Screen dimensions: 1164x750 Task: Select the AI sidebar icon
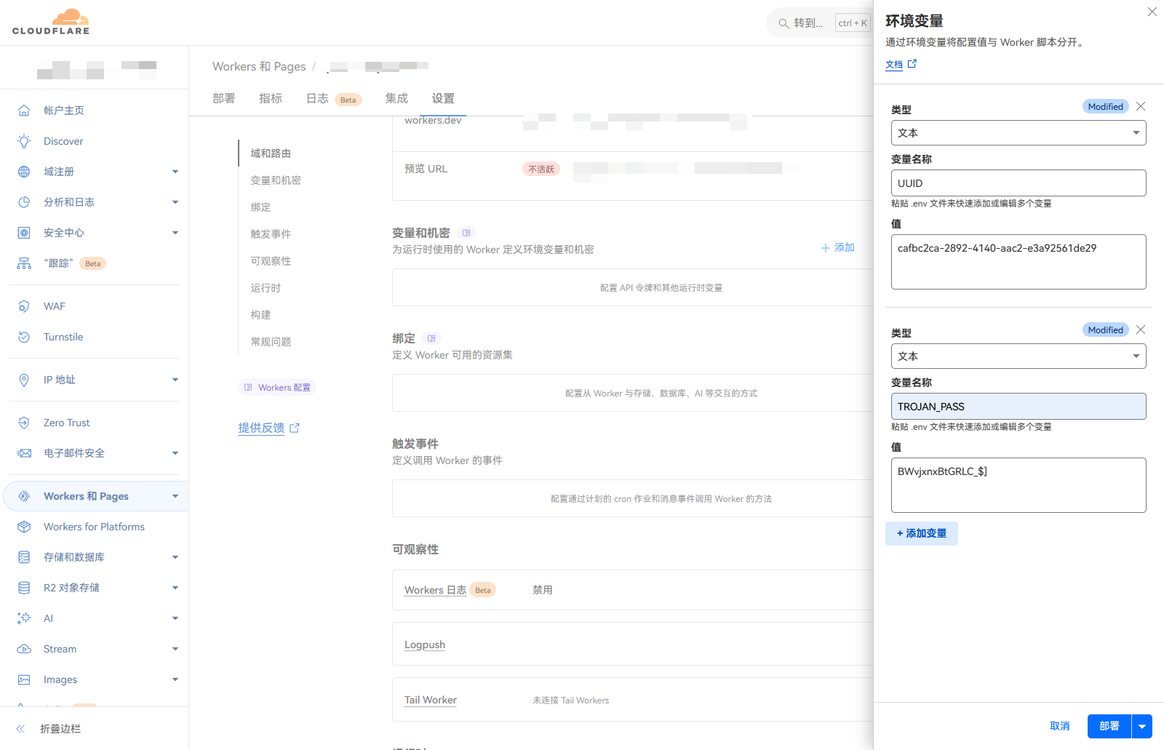pyautogui.click(x=24, y=618)
